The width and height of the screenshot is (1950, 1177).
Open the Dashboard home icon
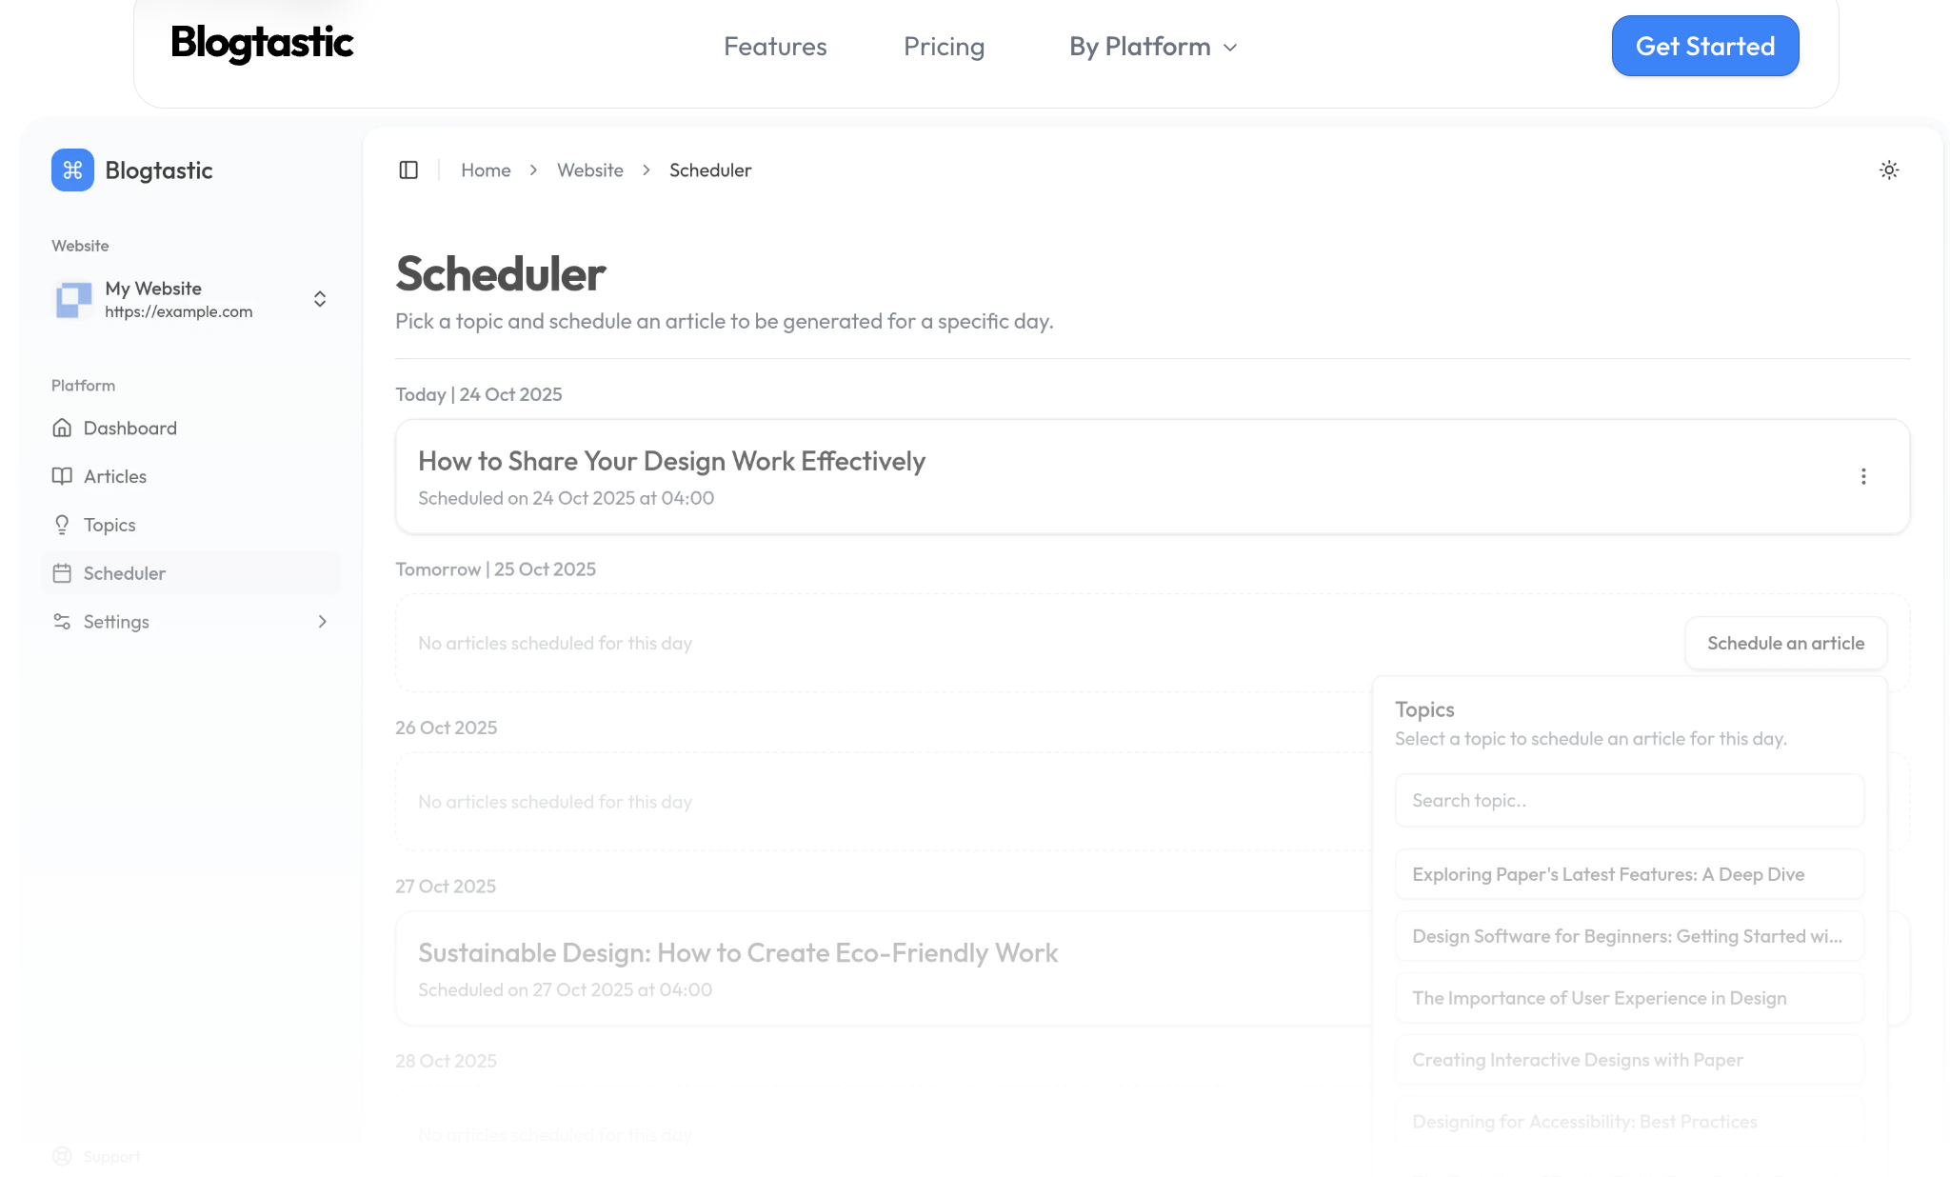click(62, 429)
